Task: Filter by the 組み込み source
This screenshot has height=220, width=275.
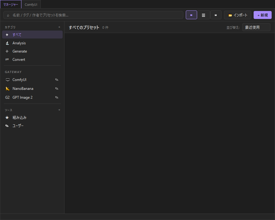Action: pos(32,118)
